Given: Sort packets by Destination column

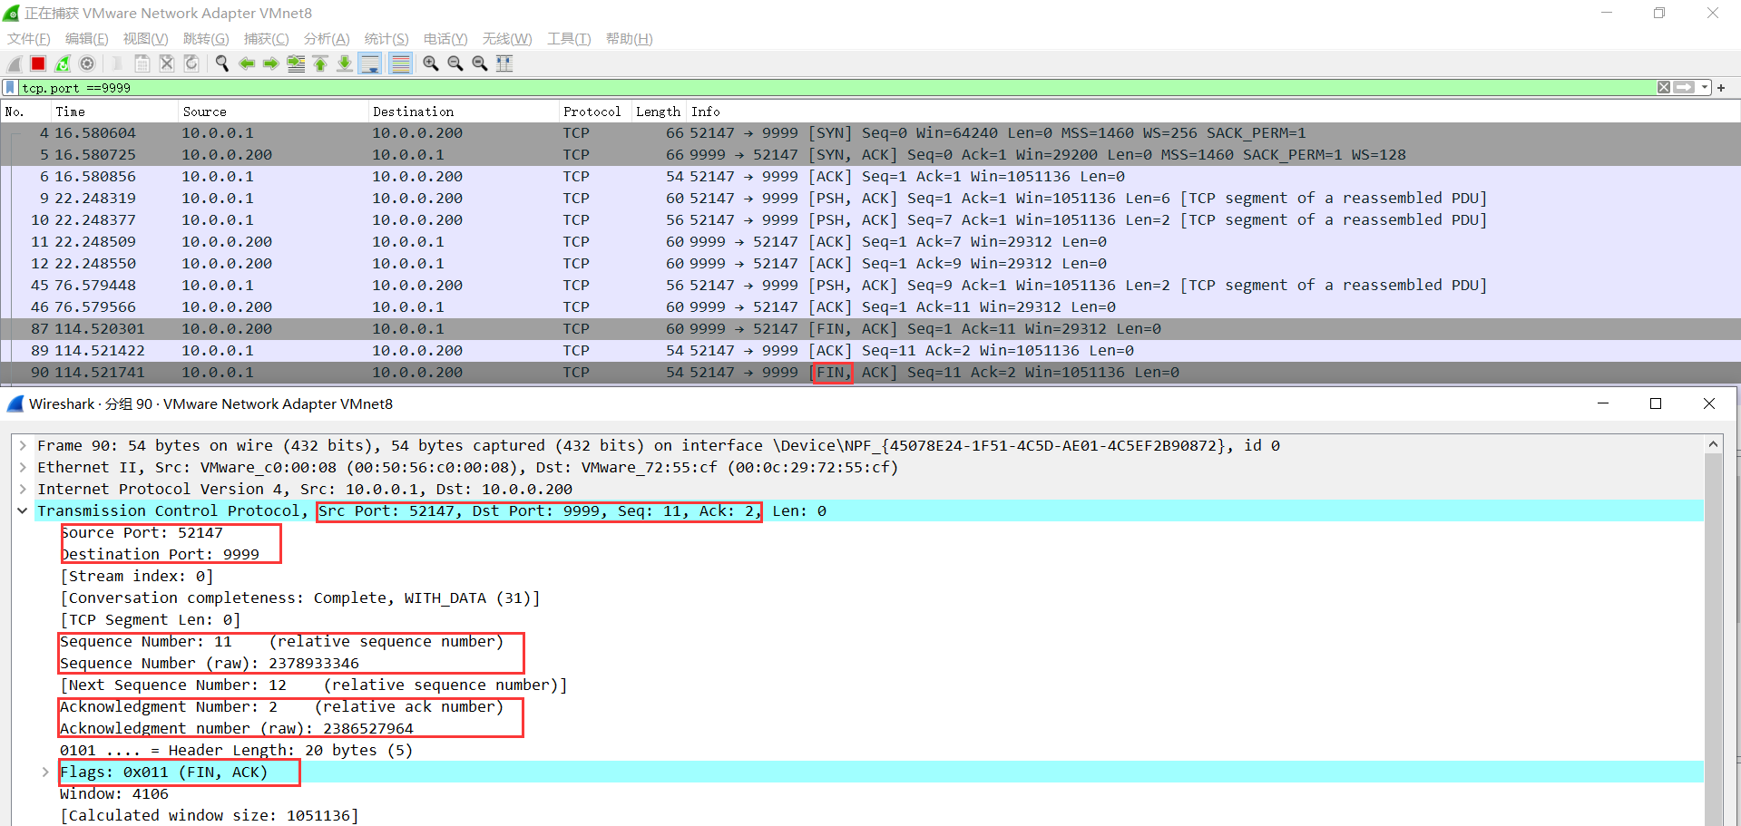Looking at the screenshot, I should (x=464, y=112).
